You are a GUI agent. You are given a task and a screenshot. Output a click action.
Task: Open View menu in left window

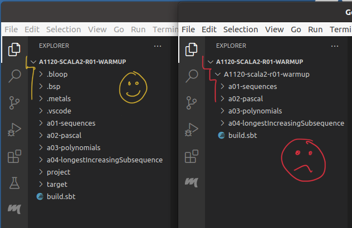(x=97, y=29)
